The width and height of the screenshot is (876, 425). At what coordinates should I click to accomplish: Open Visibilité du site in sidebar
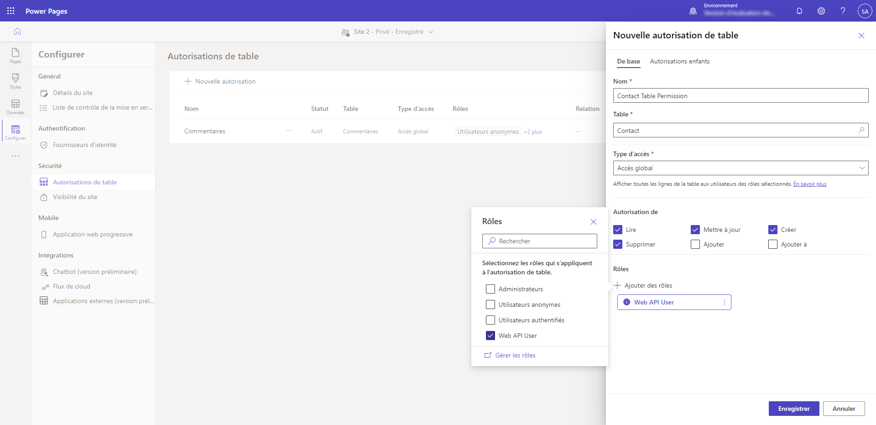[75, 197]
